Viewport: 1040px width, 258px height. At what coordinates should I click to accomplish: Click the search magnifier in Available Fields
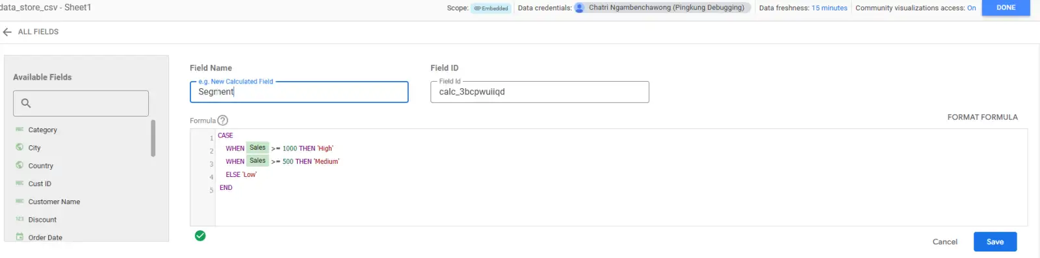[26, 103]
